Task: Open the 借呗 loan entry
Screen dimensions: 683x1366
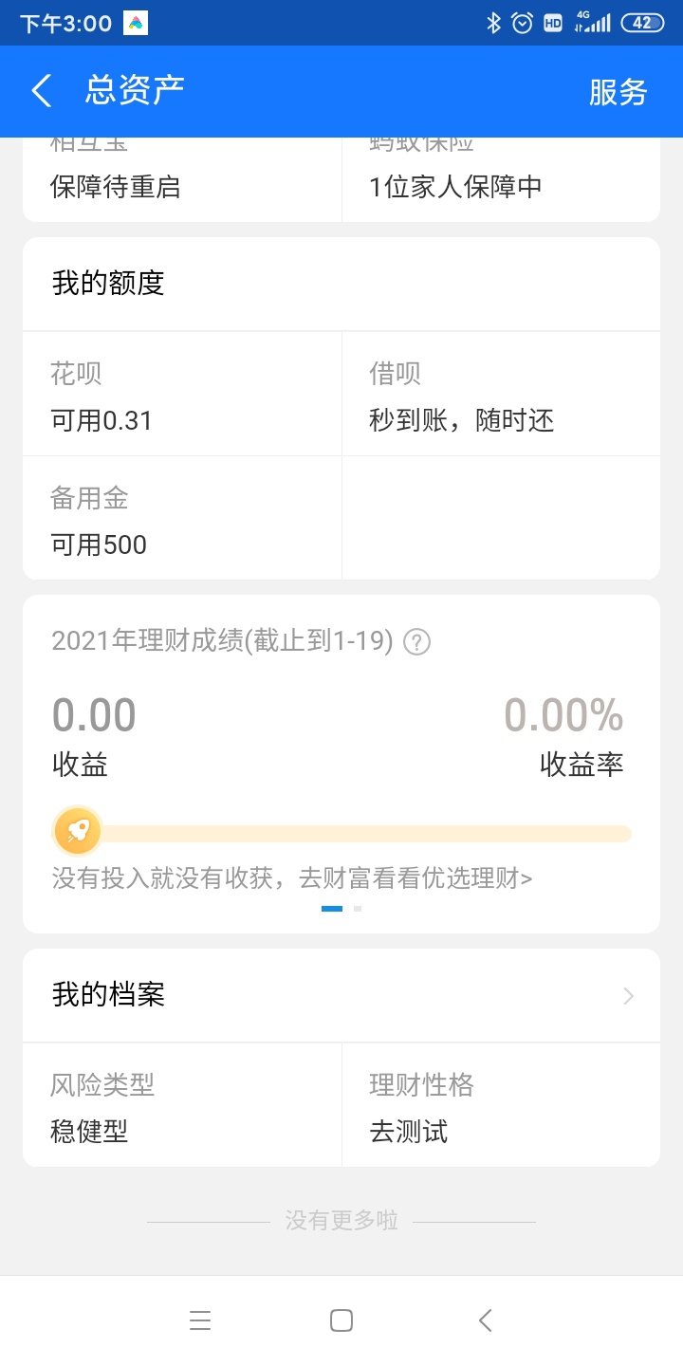Action: 501,395
